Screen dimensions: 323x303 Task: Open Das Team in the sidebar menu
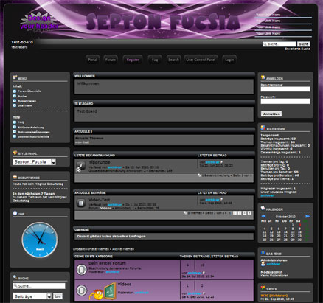coord(25,105)
